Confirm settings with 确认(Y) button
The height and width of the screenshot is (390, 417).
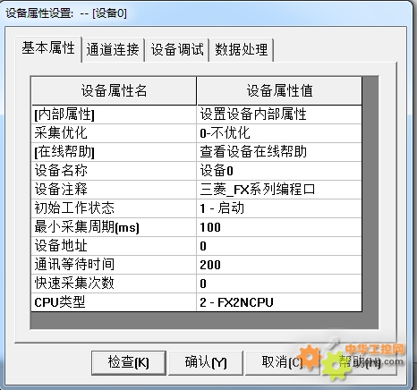[206, 362]
